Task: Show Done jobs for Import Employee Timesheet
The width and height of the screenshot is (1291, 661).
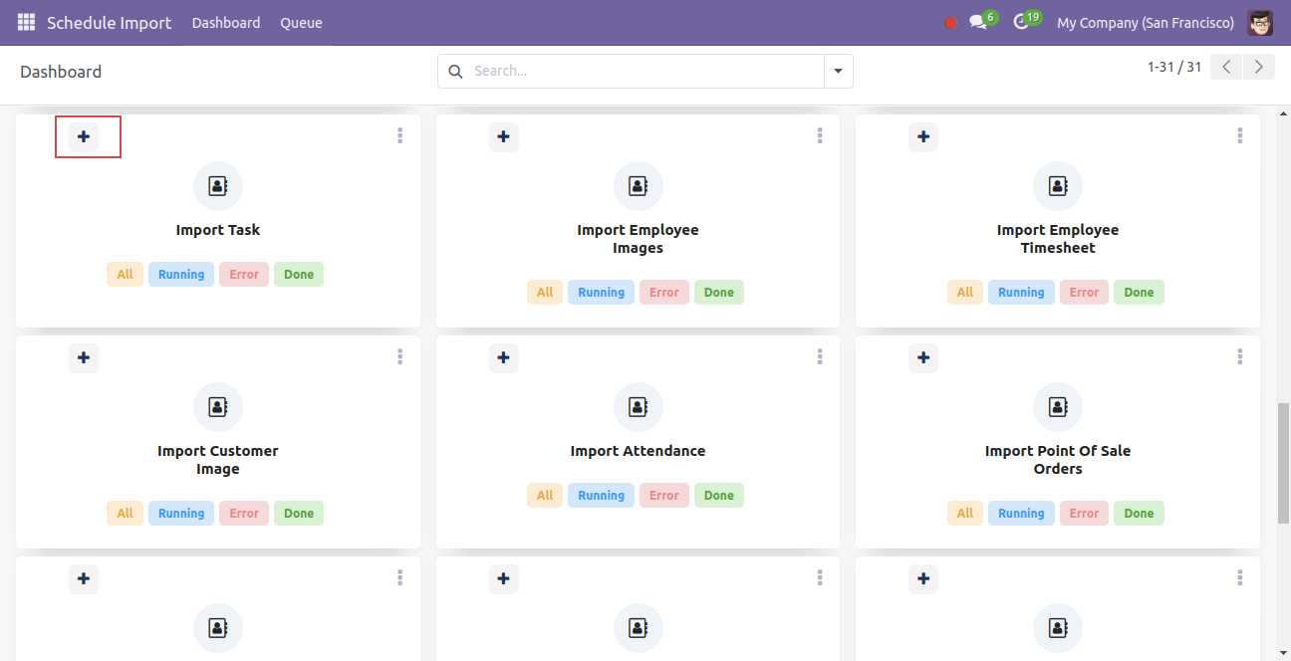Action: click(1139, 293)
